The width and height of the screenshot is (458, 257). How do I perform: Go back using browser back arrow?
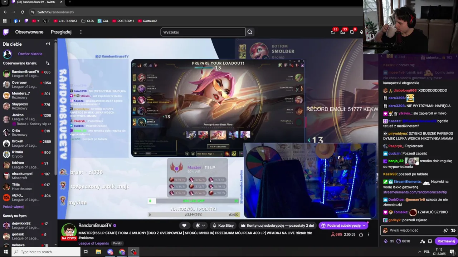[x=5, y=12]
